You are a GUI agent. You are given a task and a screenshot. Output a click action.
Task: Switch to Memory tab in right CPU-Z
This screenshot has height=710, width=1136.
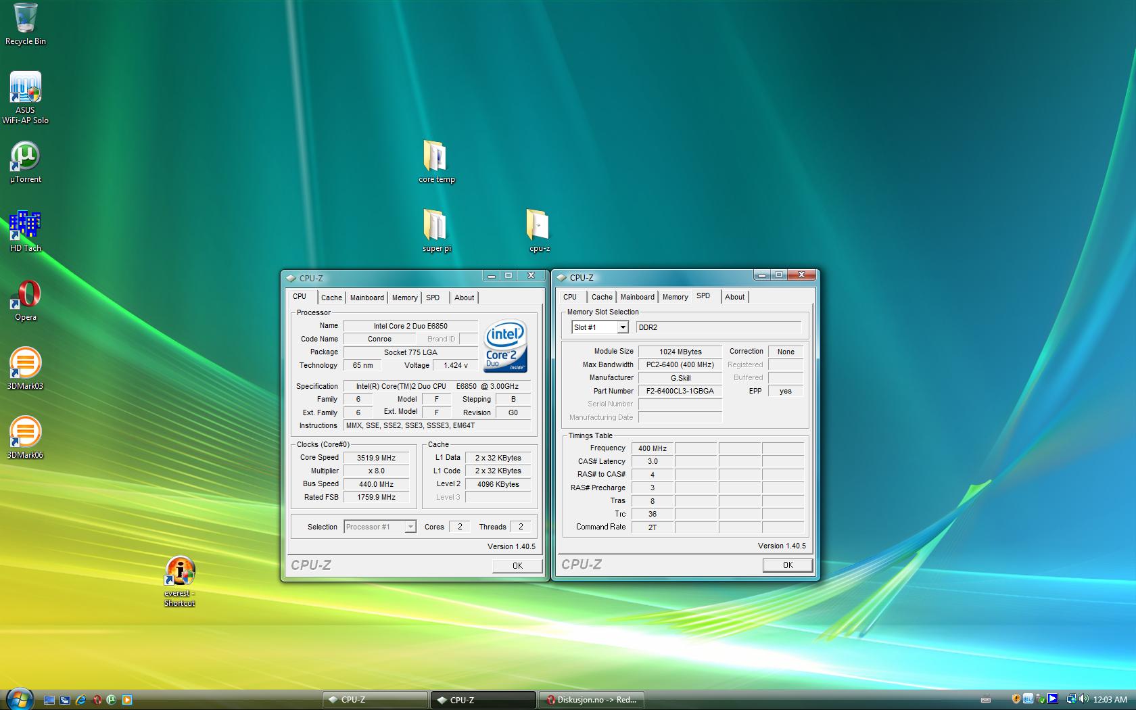tap(676, 297)
